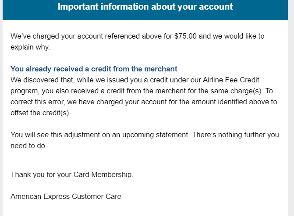Click the word "program," in the paragraph
This screenshot has width=294, height=216.
point(25,91)
